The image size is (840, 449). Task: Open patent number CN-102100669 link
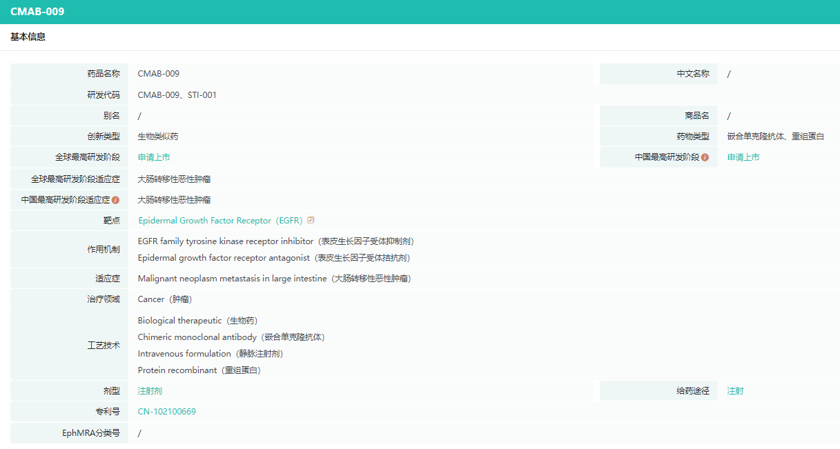[166, 412]
